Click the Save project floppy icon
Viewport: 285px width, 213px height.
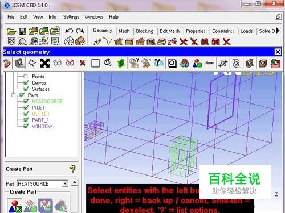point(22,31)
